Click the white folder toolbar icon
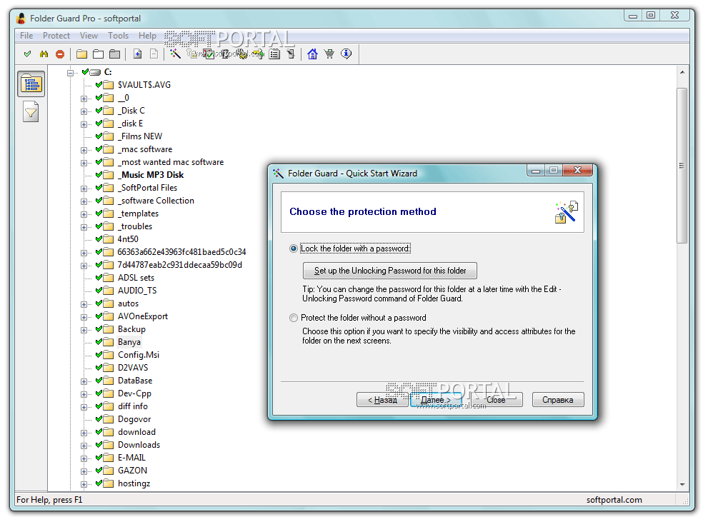The image size is (703, 517). pos(98,54)
